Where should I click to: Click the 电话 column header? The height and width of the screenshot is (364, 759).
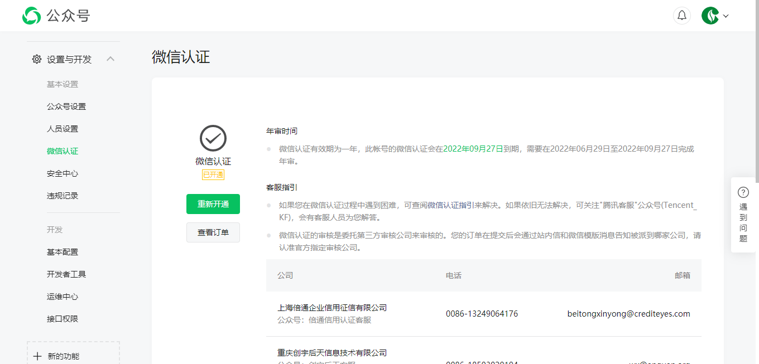point(454,275)
